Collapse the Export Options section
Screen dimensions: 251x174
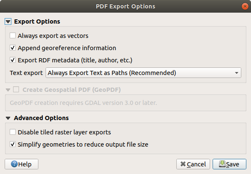[x=8, y=21]
